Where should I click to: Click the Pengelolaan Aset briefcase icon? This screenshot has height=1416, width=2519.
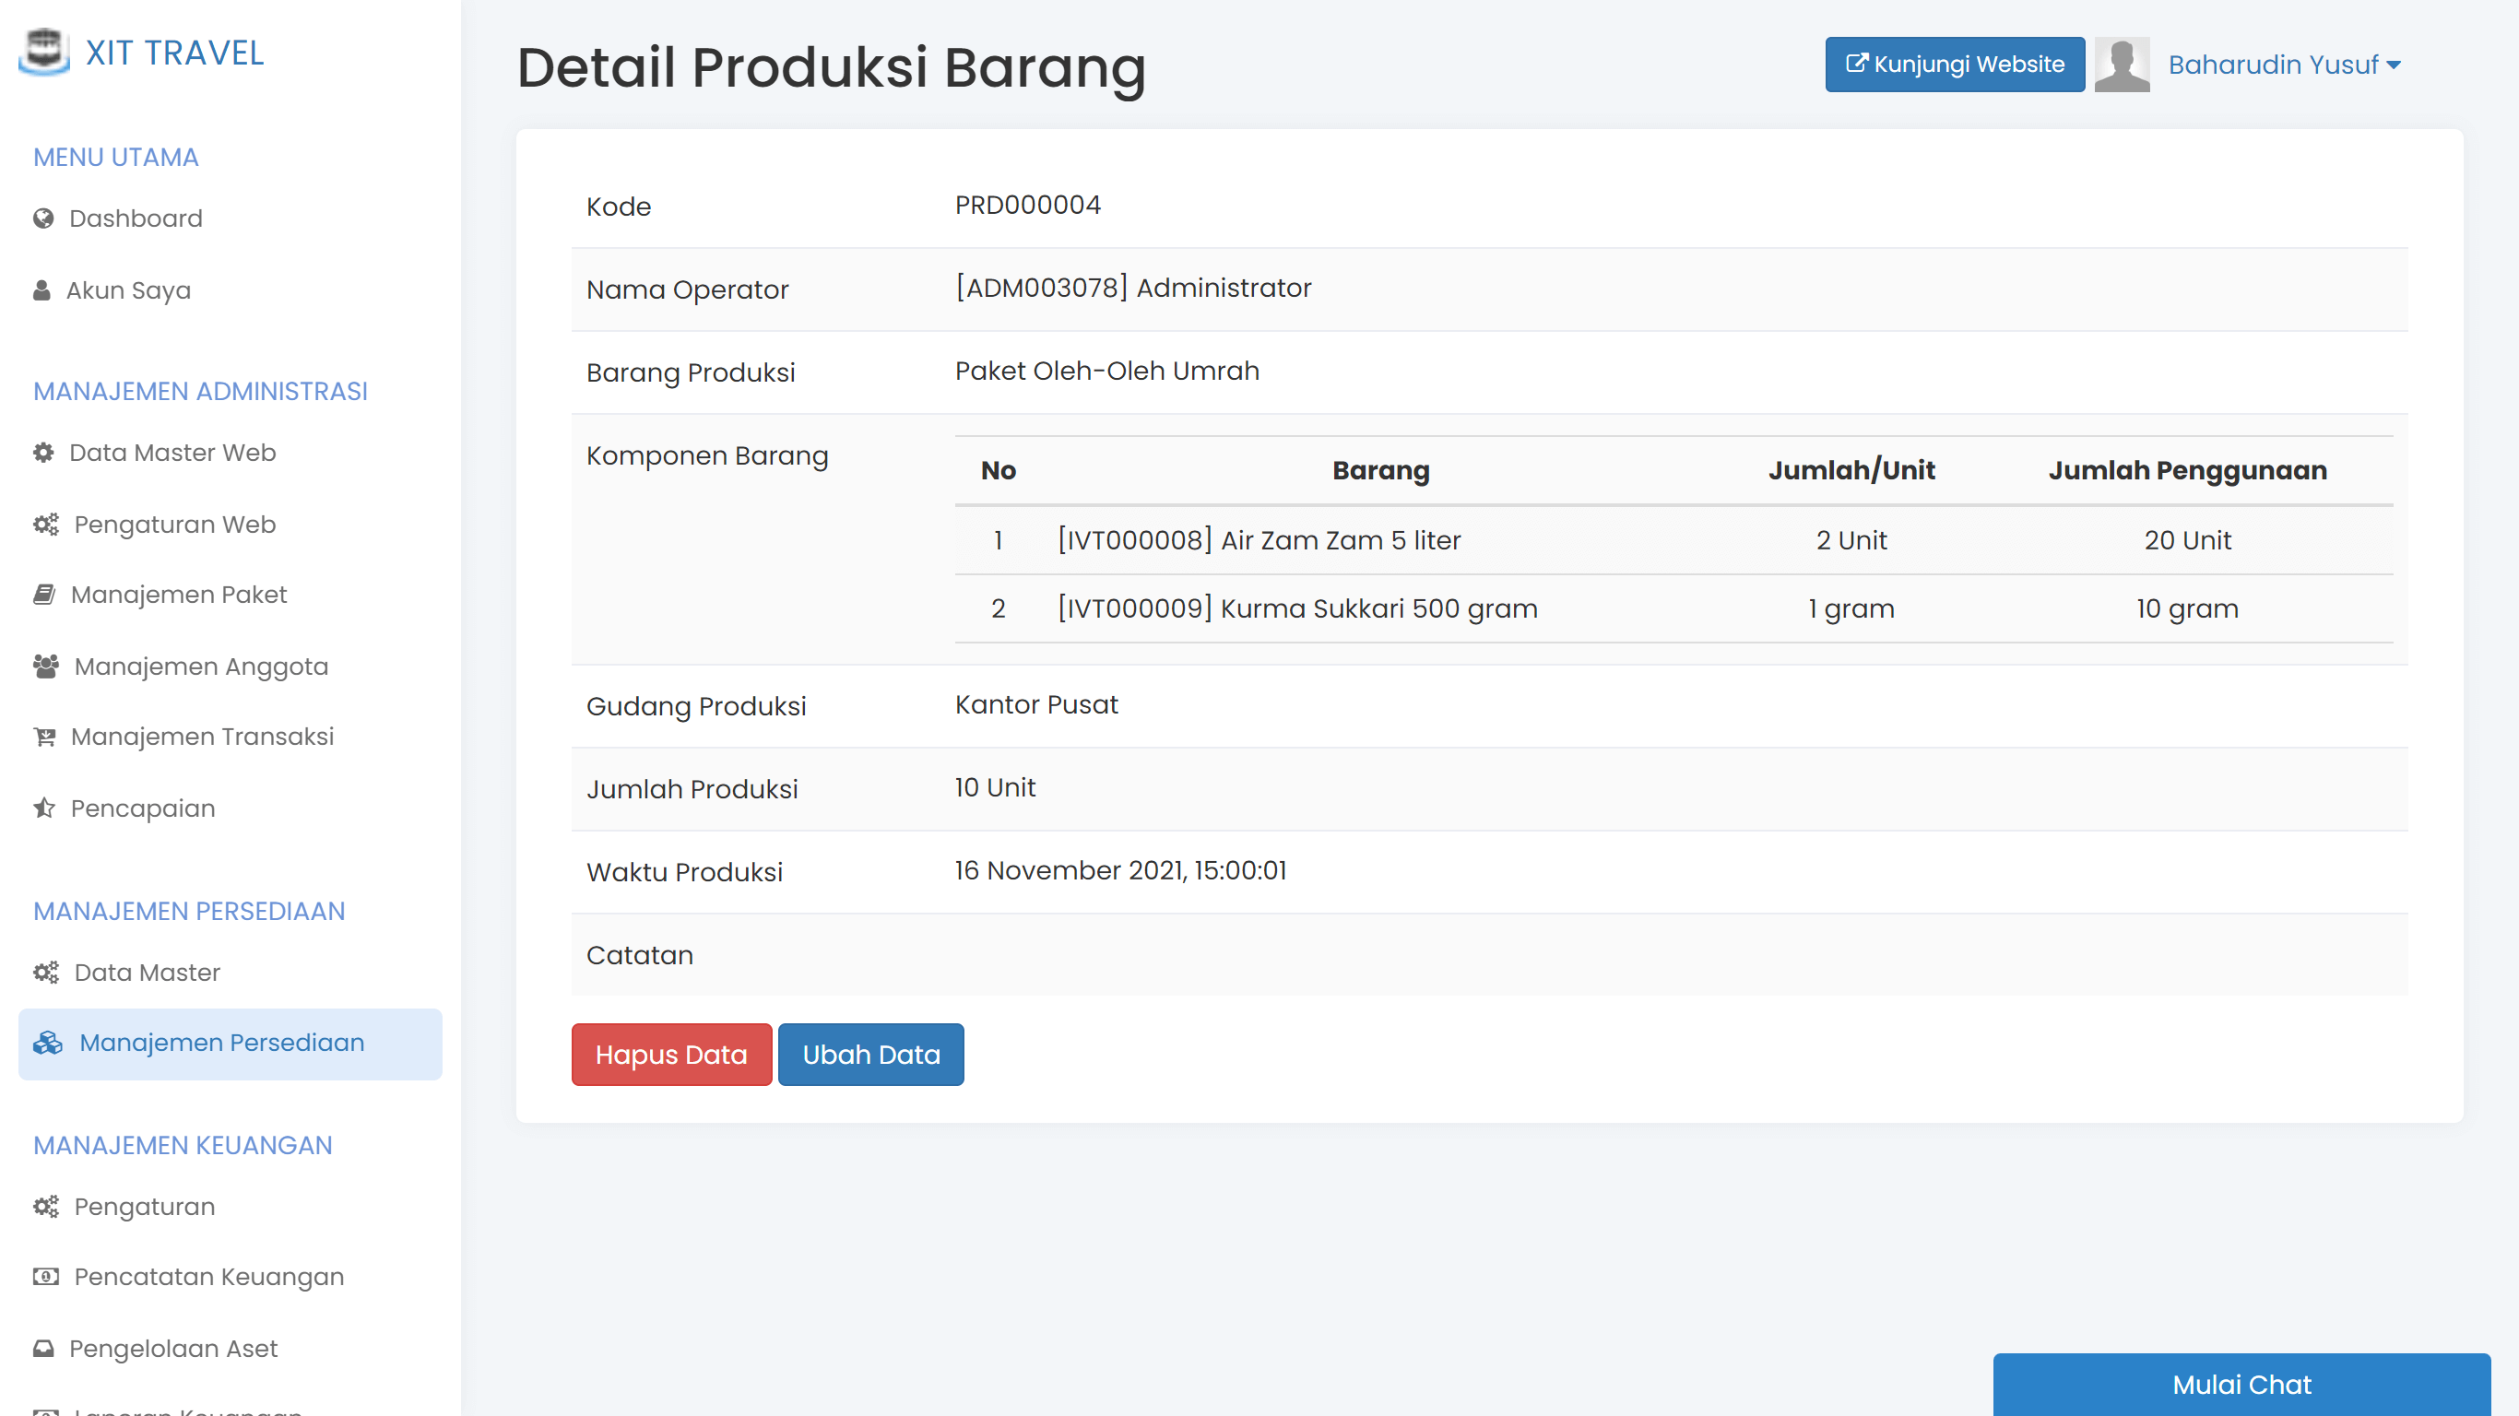coord(43,1348)
